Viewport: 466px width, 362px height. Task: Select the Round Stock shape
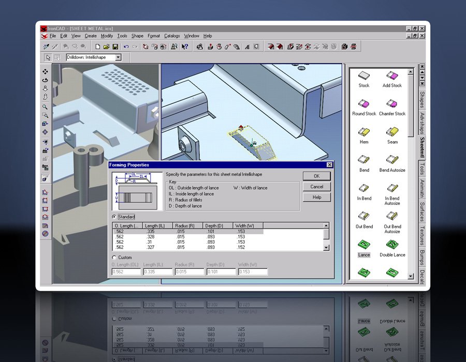[x=364, y=108]
